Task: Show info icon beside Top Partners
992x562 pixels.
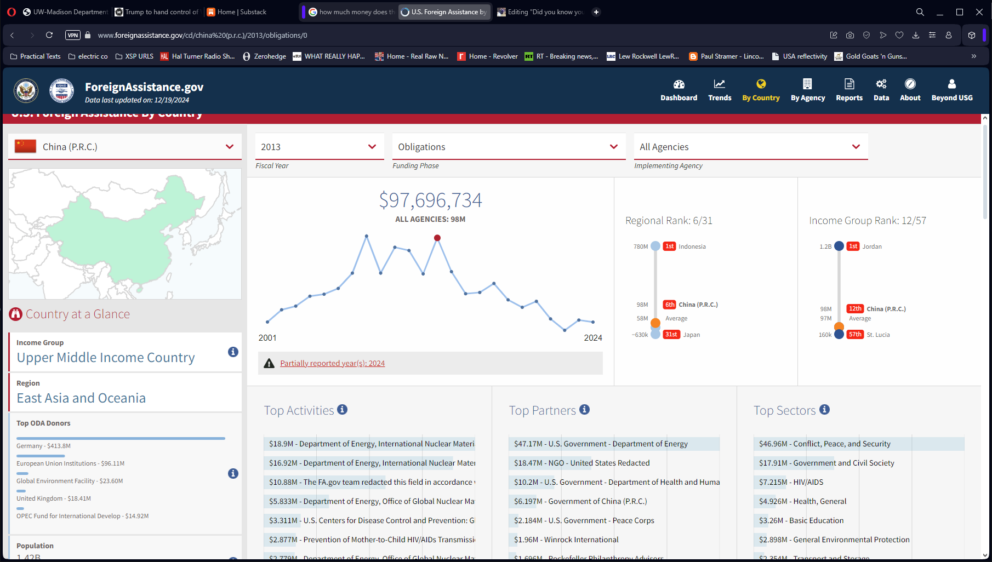Action: point(584,410)
